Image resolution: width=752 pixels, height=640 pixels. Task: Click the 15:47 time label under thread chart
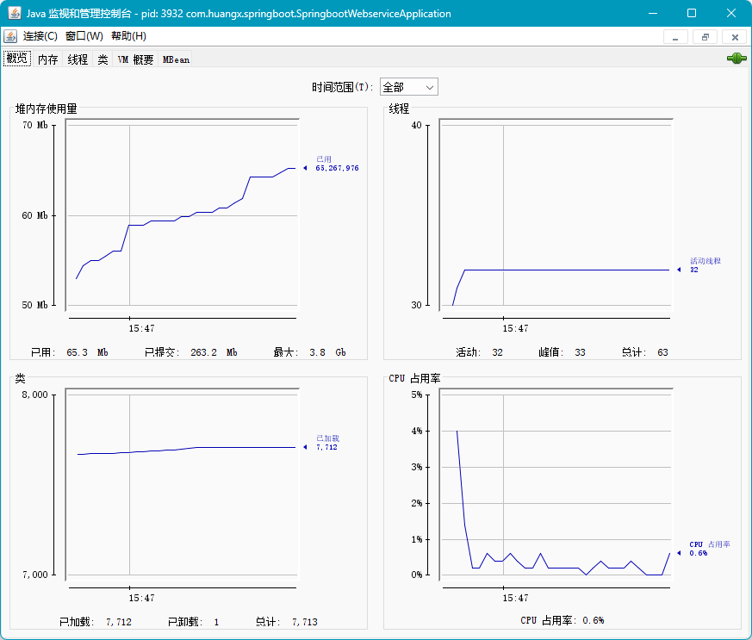pyautogui.click(x=516, y=328)
